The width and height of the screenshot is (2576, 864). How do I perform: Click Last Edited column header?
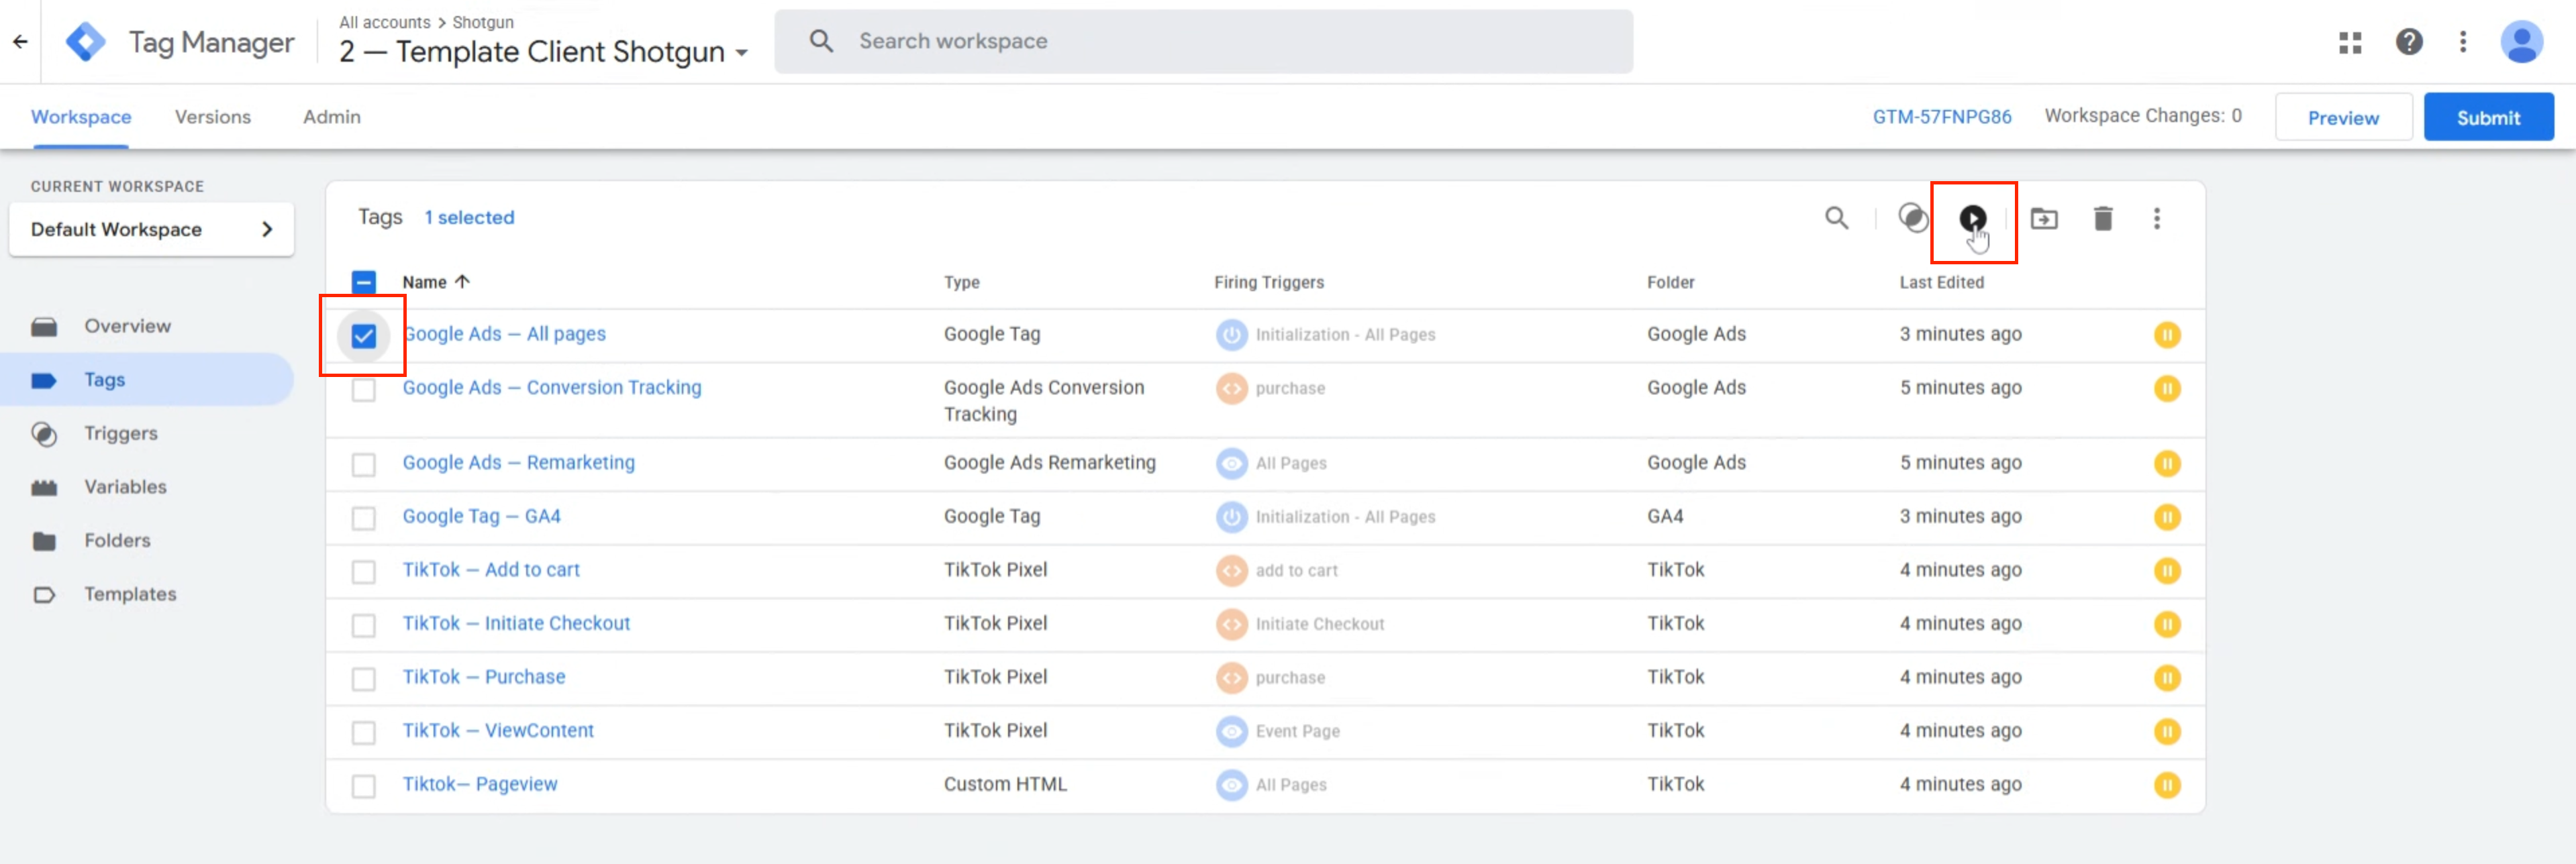(1941, 282)
